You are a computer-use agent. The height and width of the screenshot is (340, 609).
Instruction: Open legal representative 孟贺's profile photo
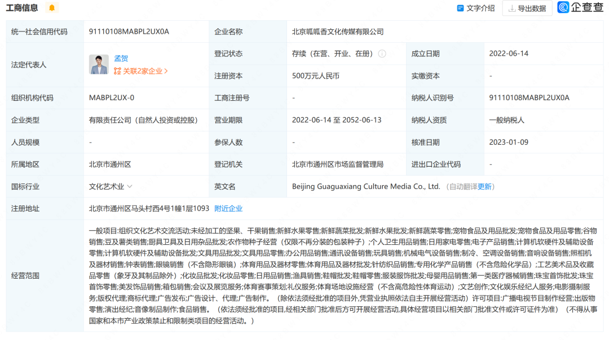(99, 64)
